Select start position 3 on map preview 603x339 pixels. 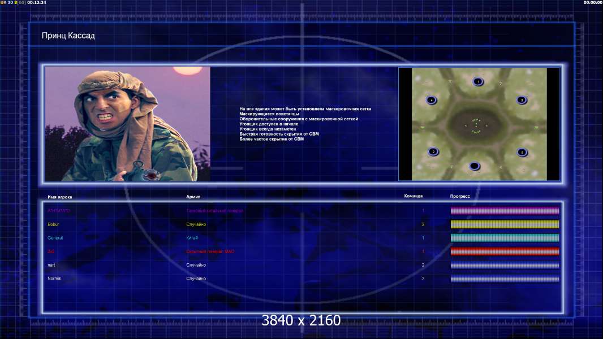[x=522, y=100]
